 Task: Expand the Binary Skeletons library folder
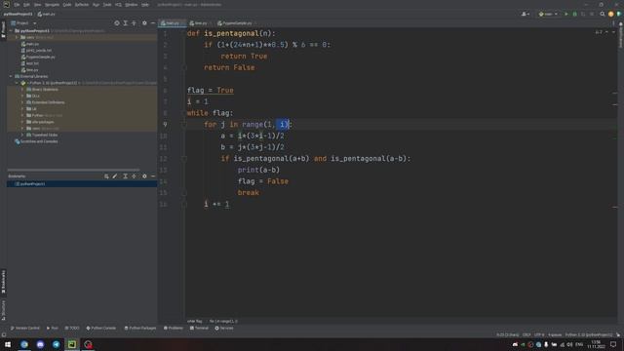(x=22, y=90)
